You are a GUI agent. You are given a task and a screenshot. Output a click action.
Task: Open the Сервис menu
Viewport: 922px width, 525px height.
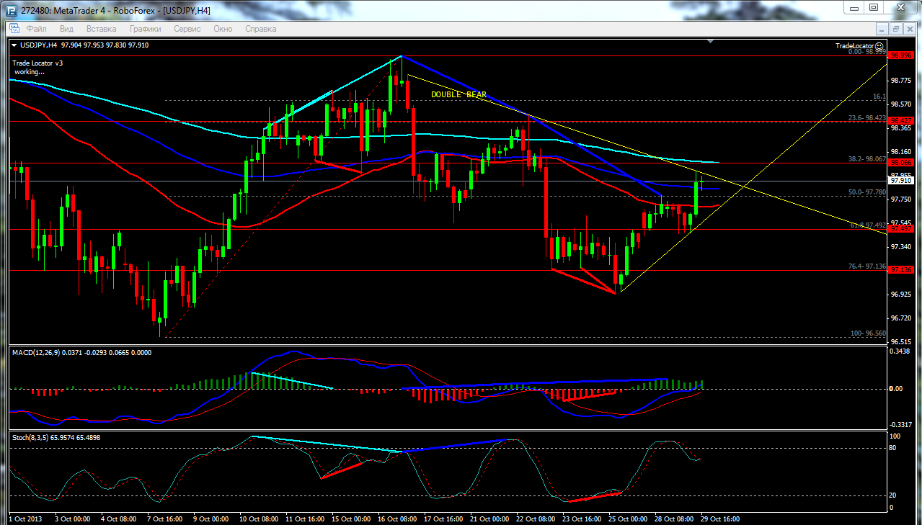(187, 29)
